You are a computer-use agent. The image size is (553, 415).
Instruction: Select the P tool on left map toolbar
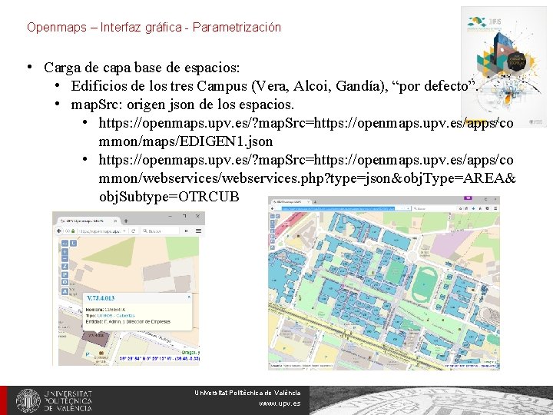pos(65,274)
